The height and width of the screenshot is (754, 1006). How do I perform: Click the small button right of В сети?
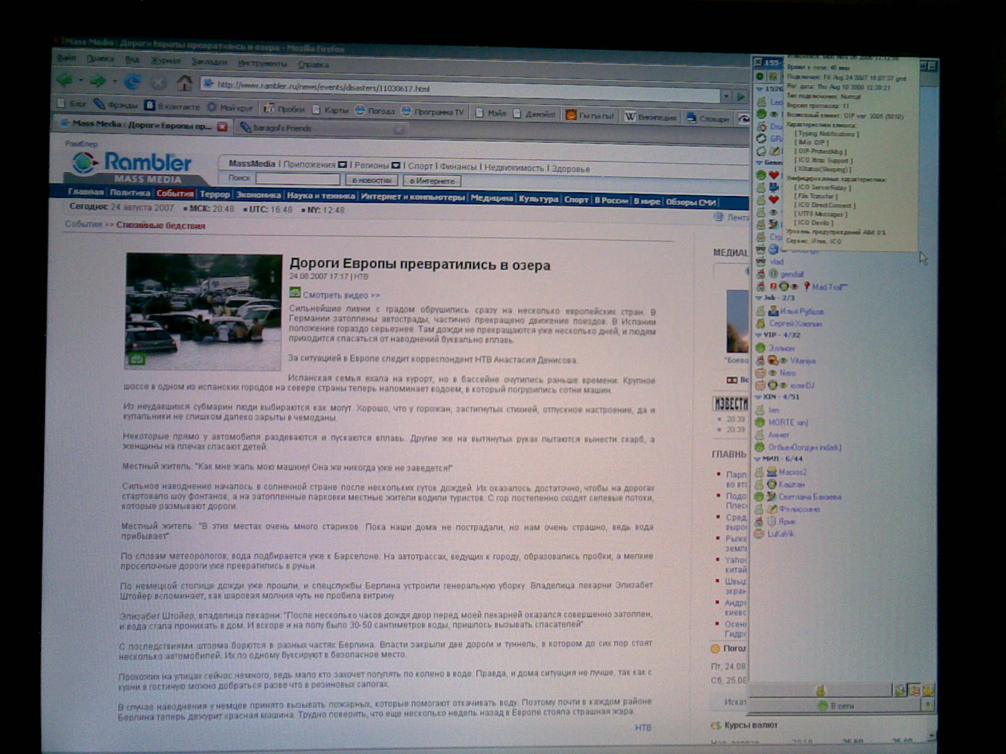[x=927, y=706]
